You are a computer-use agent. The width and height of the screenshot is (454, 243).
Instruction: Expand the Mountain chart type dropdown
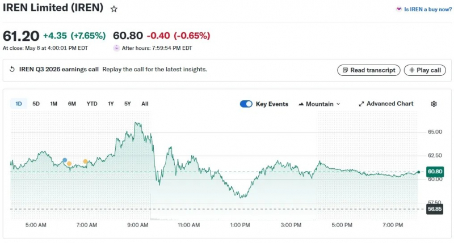tap(319, 104)
